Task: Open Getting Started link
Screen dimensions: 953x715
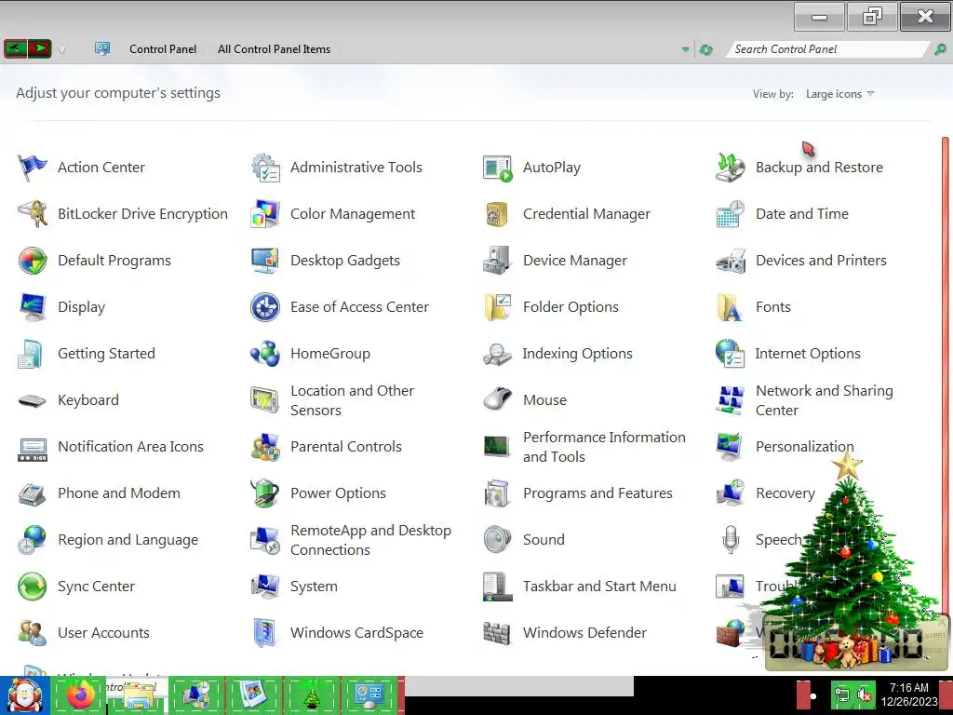Action: [x=106, y=354]
